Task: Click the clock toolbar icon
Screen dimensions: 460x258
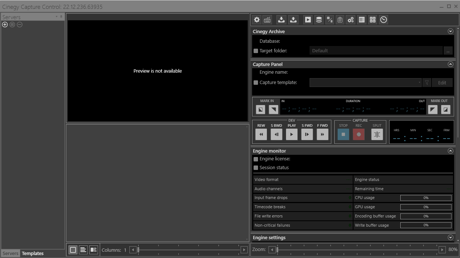Action: (384, 20)
